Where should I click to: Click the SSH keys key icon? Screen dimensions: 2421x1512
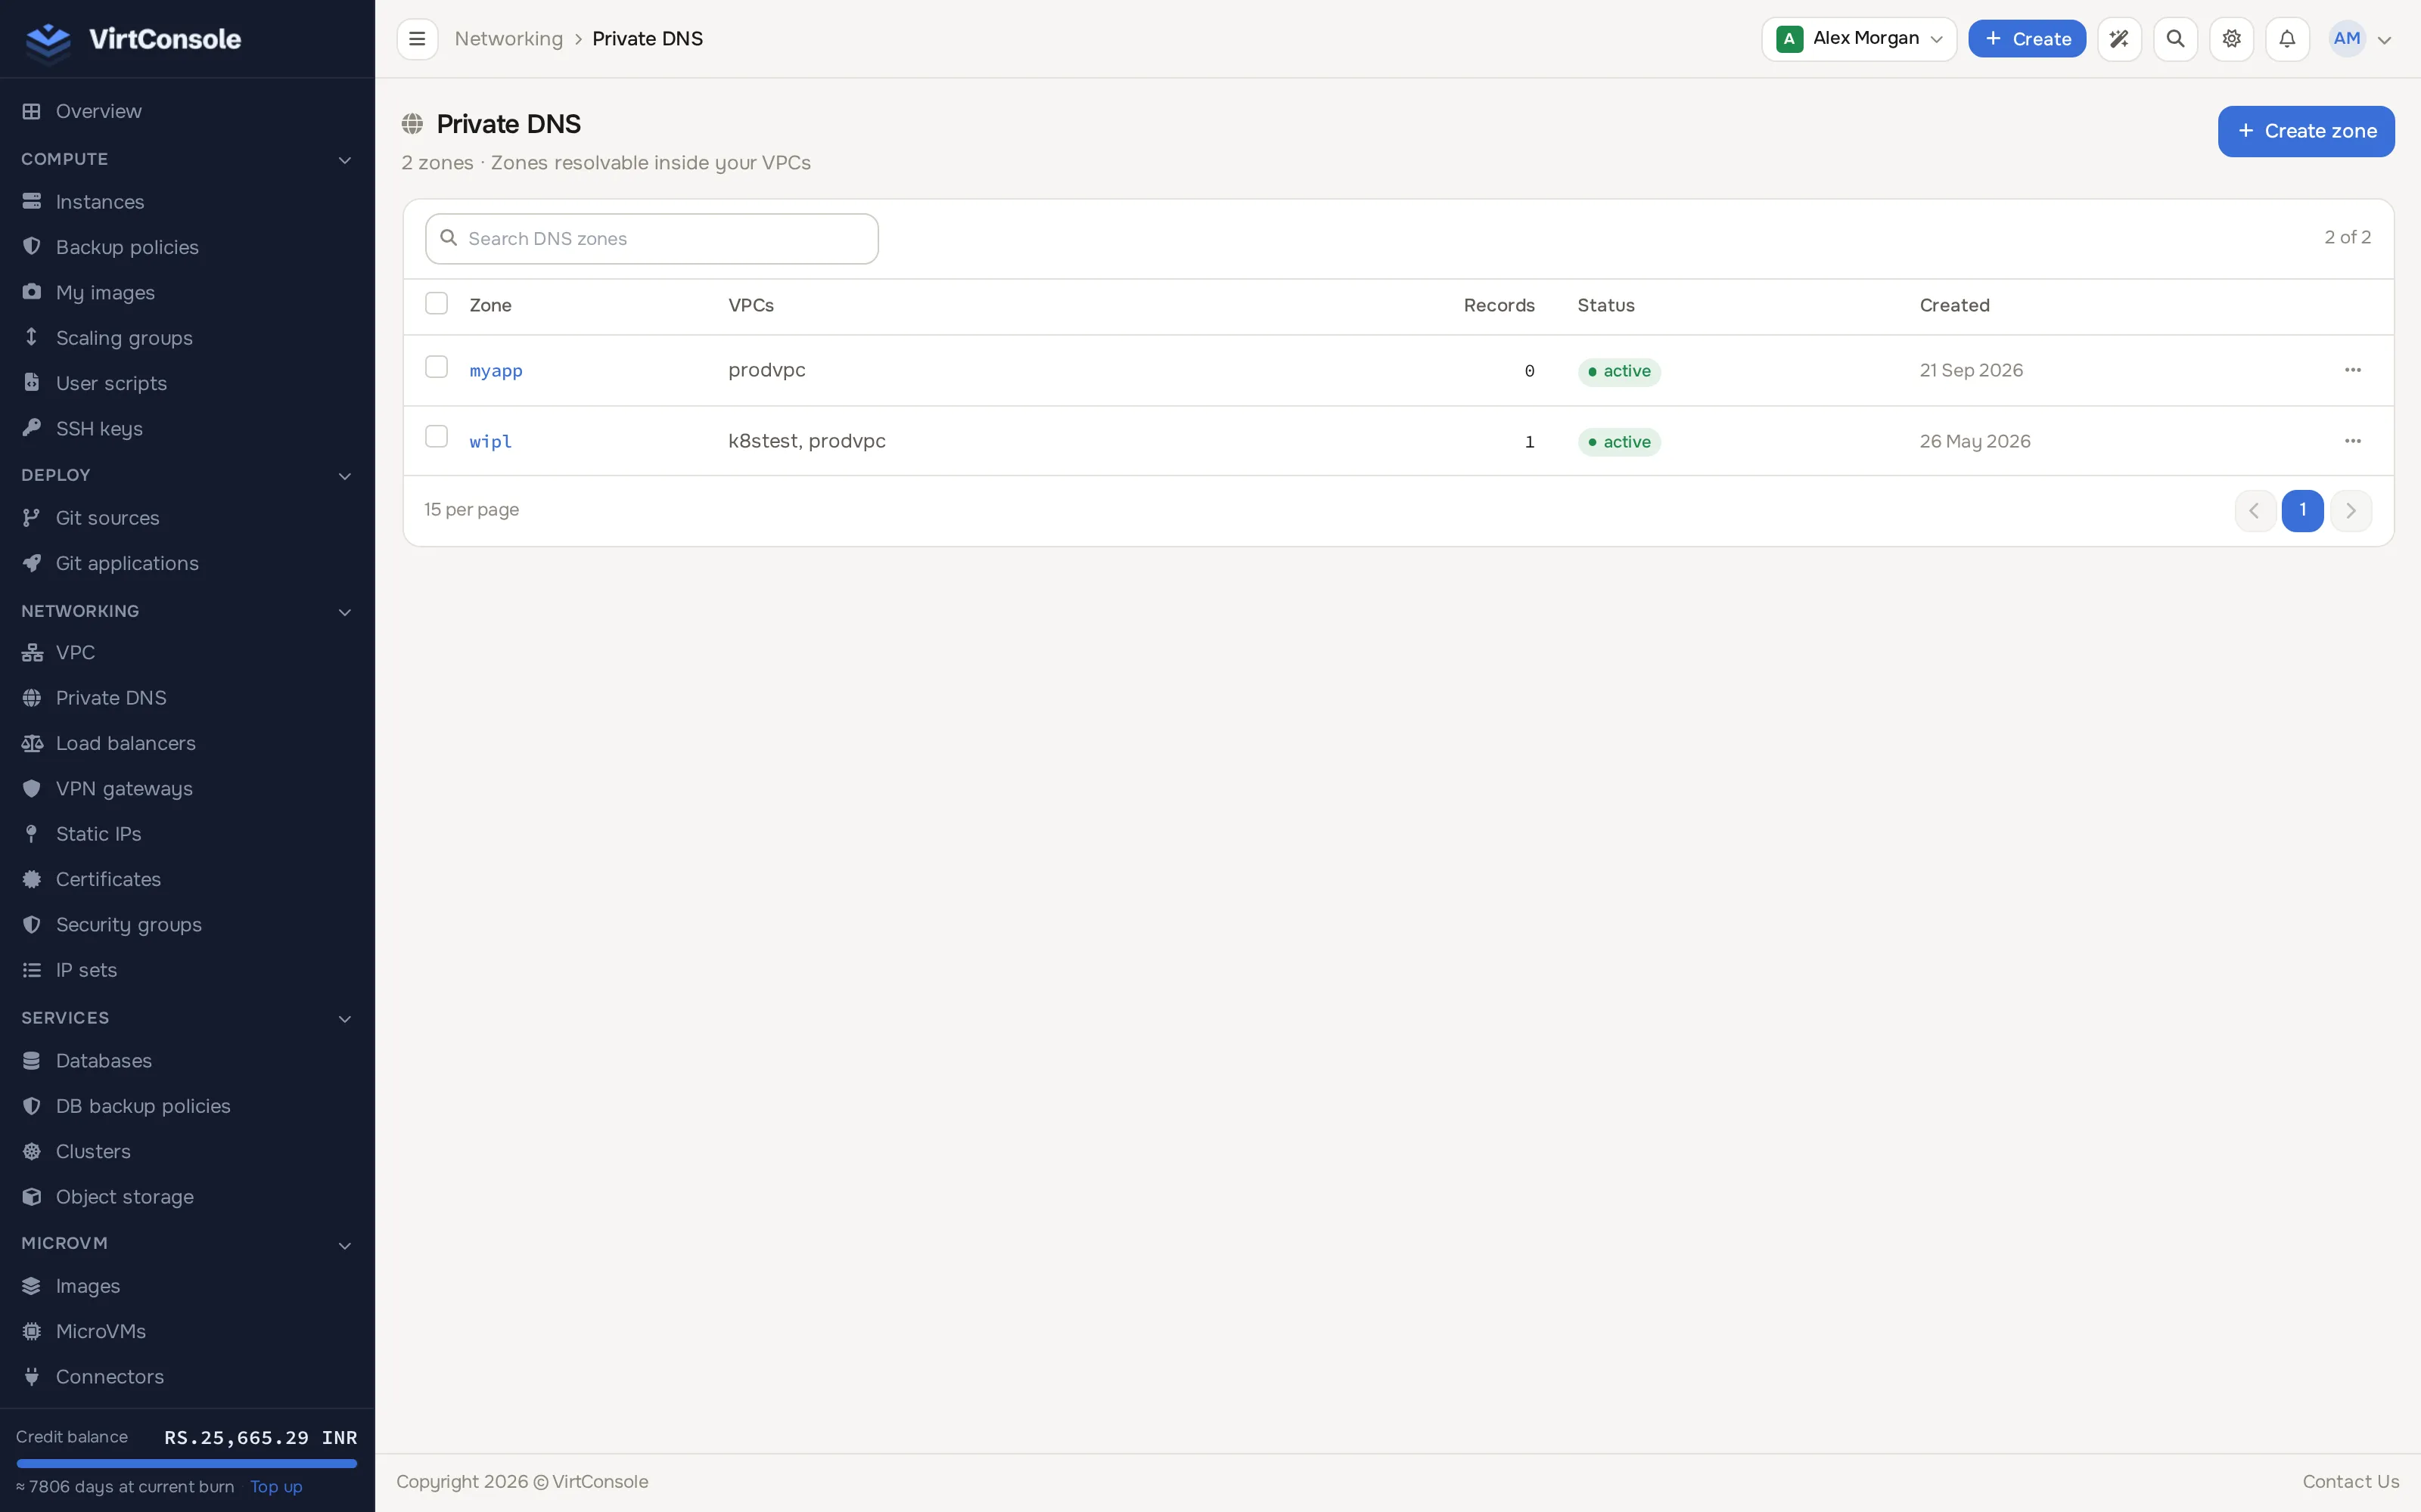coord(32,428)
